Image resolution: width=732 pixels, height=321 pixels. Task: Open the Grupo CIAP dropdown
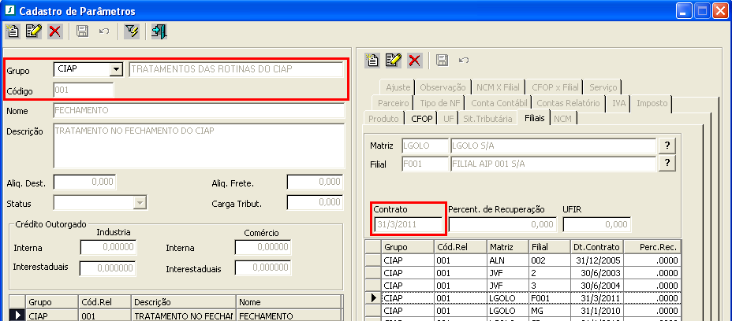tap(115, 70)
